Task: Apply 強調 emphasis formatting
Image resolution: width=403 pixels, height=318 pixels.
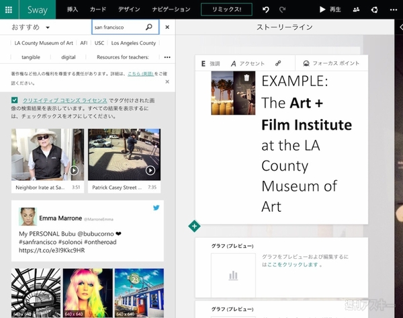Action: click(210, 64)
